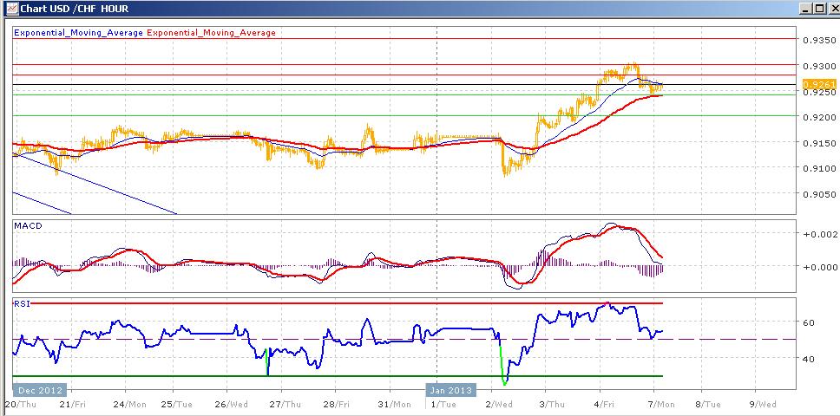Click the red Exponential_Moving_Average label
The width and height of the screenshot is (840, 416).
click(x=211, y=33)
